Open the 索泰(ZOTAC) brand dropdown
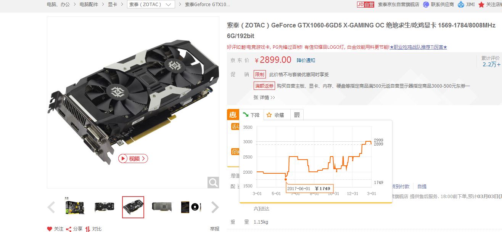 151,5
